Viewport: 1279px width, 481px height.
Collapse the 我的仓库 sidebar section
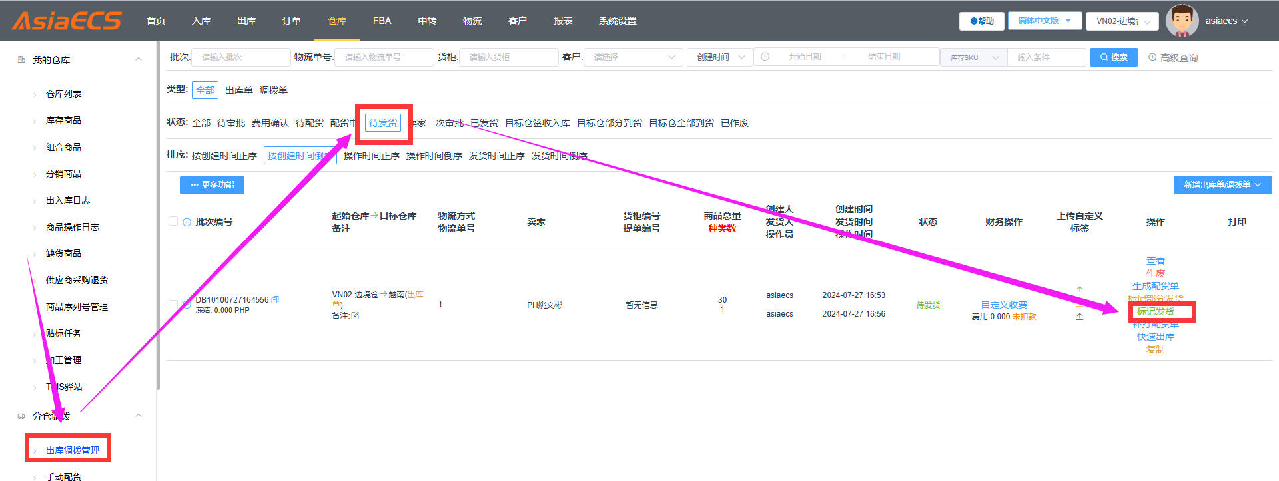(x=139, y=59)
